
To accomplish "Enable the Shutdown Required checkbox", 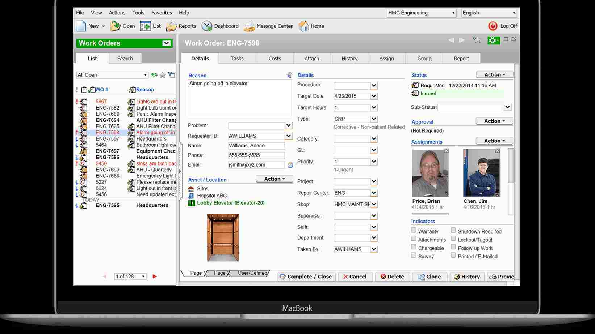I will (453, 230).
